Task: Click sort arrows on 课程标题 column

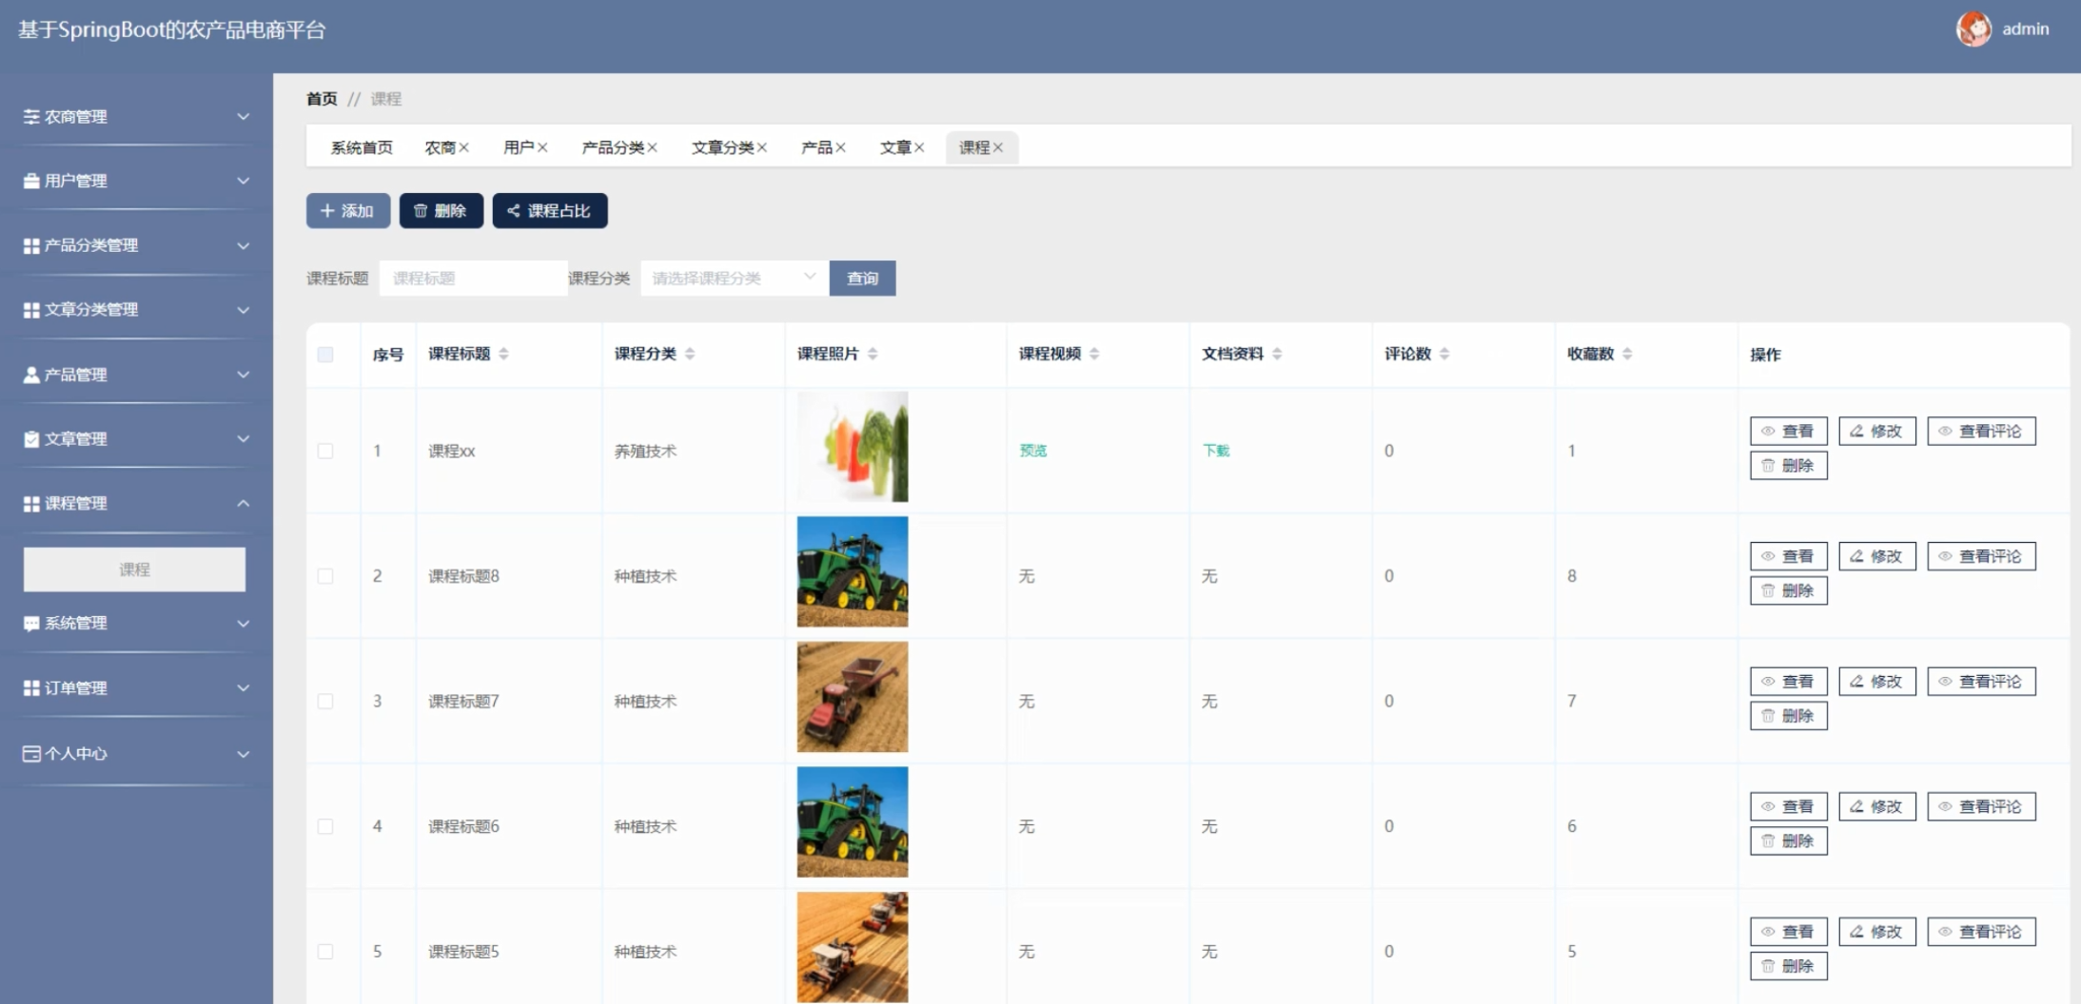Action: [x=503, y=354]
